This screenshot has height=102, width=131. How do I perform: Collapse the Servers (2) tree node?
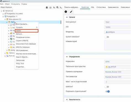point(1,11)
